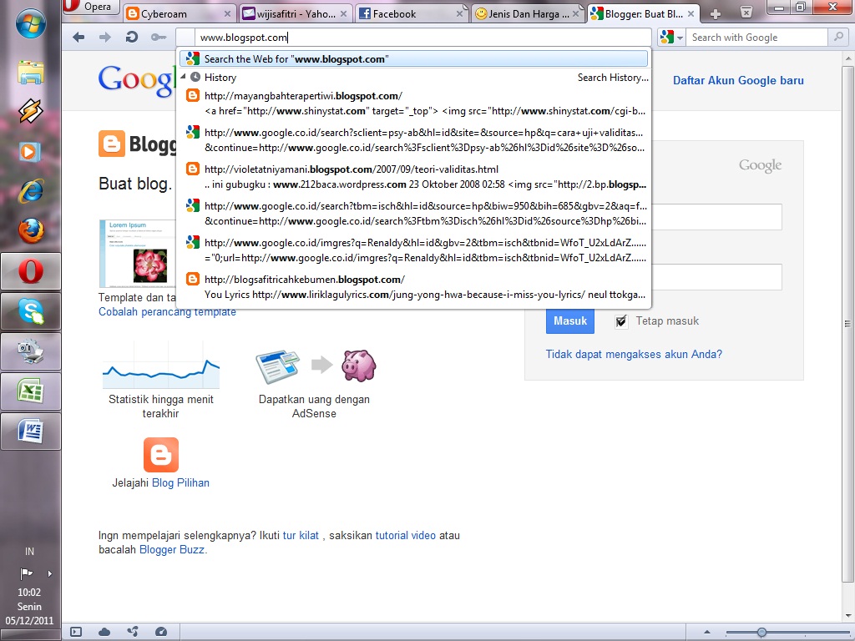
Task: Open Opera Link cloud icon
Action: (x=104, y=632)
